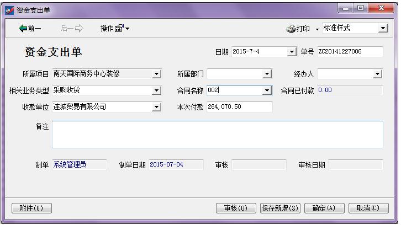Click the 保存新增(S) button

tap(280, 208)
